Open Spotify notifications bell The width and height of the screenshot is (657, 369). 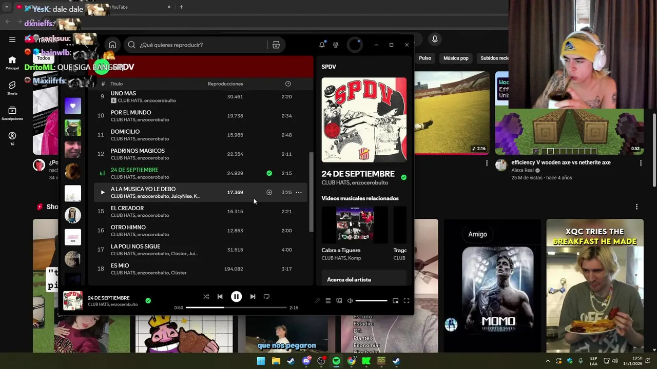point(322,45)
